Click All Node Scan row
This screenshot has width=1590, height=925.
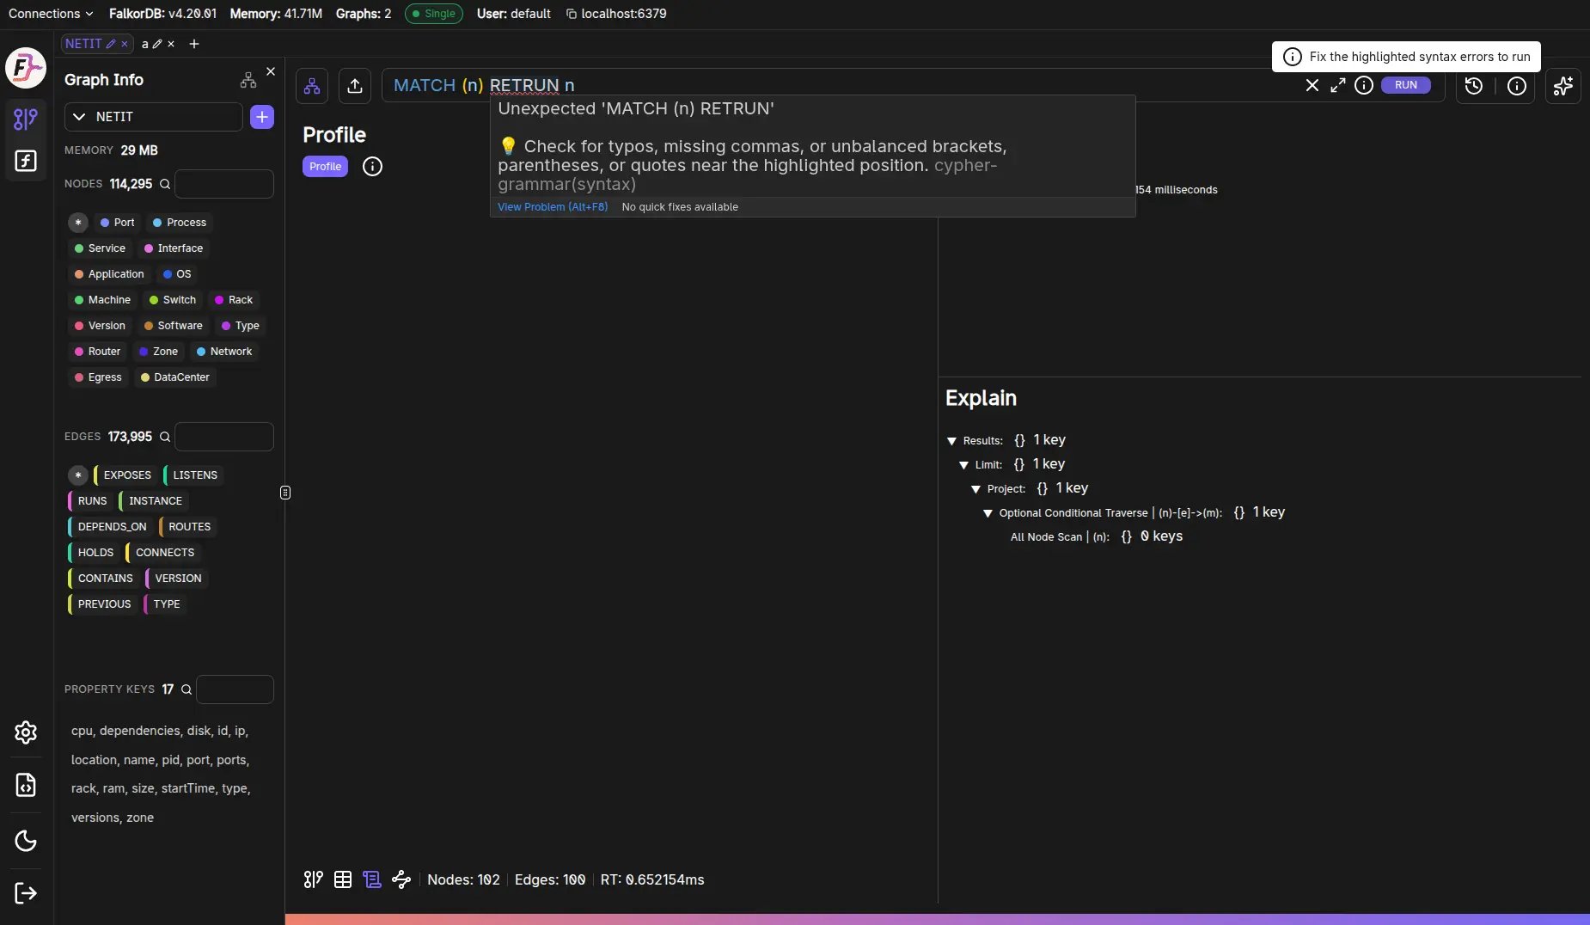[x=1097, y=536]
